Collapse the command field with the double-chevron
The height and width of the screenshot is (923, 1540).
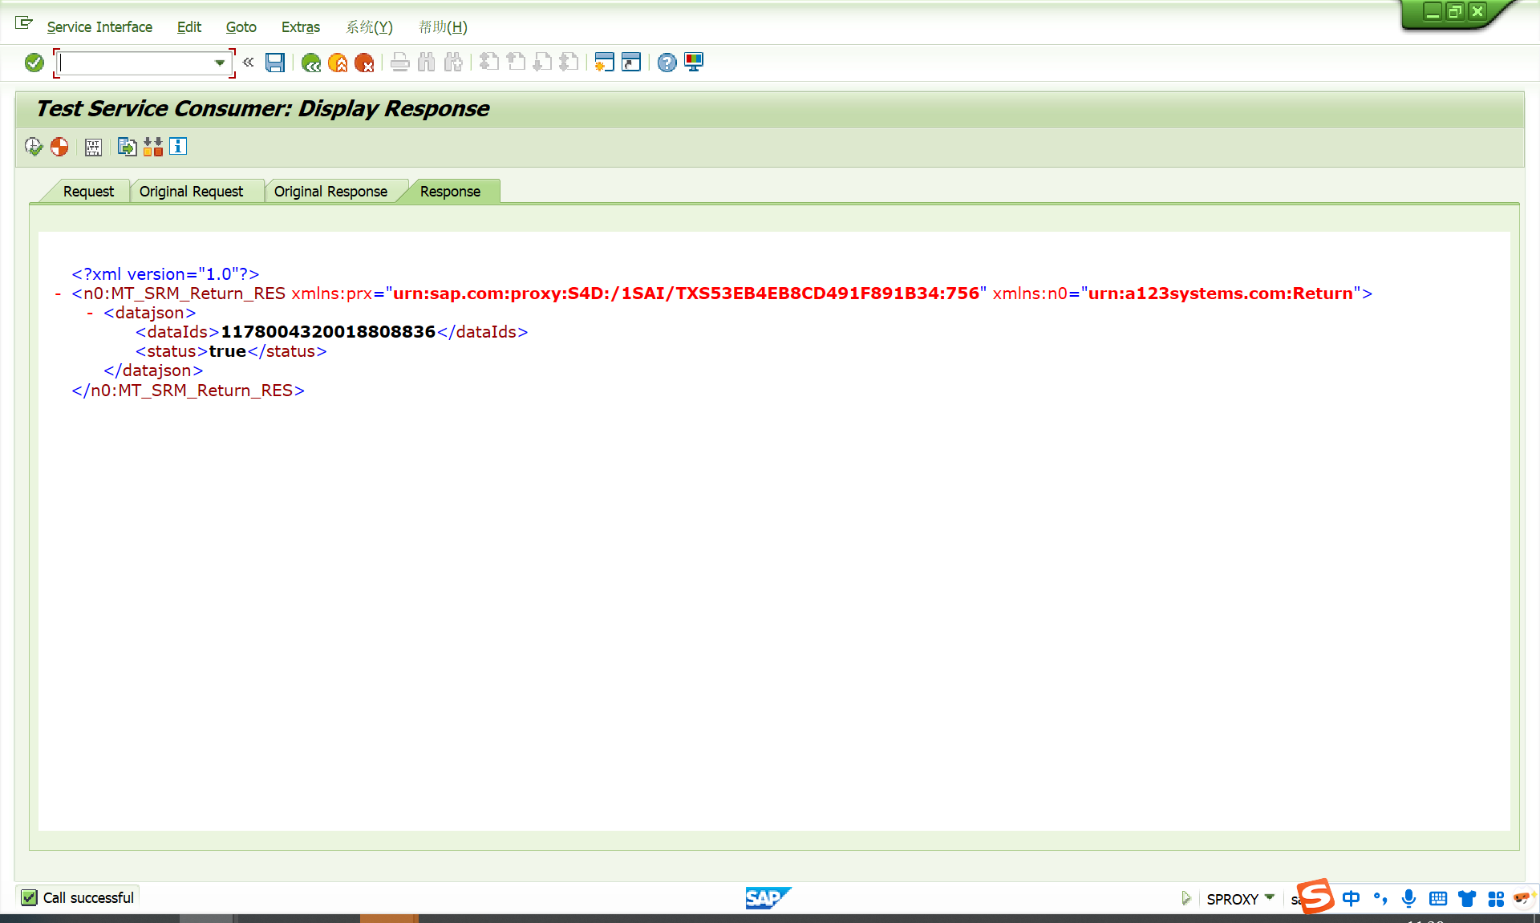[249, 62]
